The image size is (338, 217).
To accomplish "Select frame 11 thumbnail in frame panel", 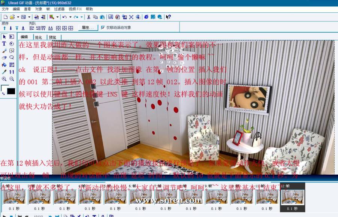I will pyautogui.click(x=267, y=197).
